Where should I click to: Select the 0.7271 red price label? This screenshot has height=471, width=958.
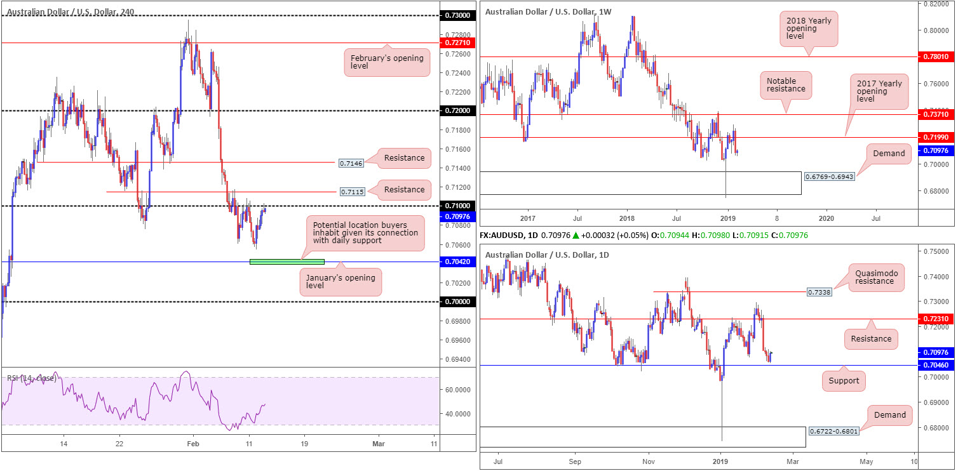point(457,43)
